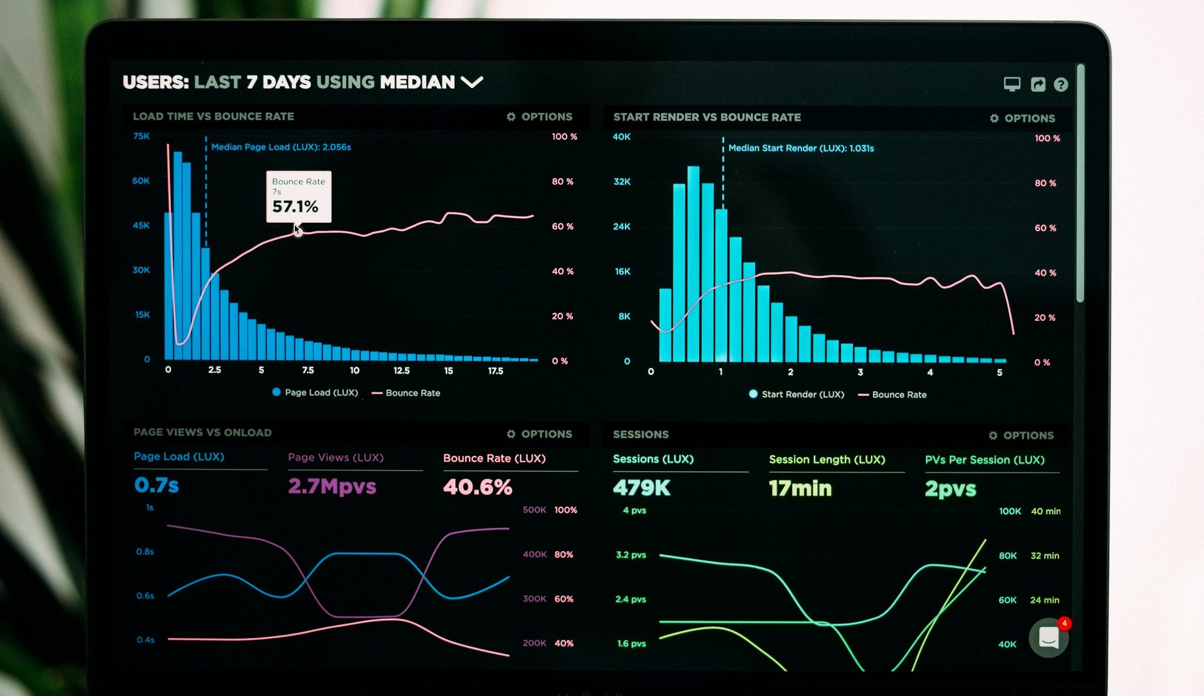Click gear icon in Sessions panel header
Viewport: 1204px width, 696px height.
tap(993, 435)
